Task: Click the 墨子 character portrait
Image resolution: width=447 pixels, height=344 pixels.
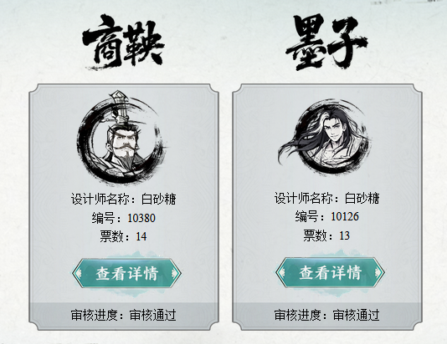Action: pyautogui.click(x=324, y=136)
